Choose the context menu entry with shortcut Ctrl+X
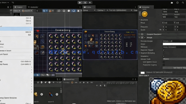 click(17, 18)
